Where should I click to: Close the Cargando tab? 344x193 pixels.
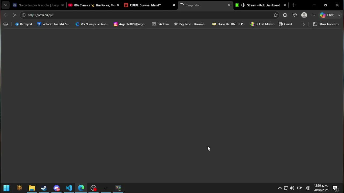tap(229, 5)
